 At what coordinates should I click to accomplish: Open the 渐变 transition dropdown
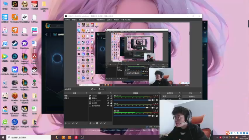click(169, 96)
